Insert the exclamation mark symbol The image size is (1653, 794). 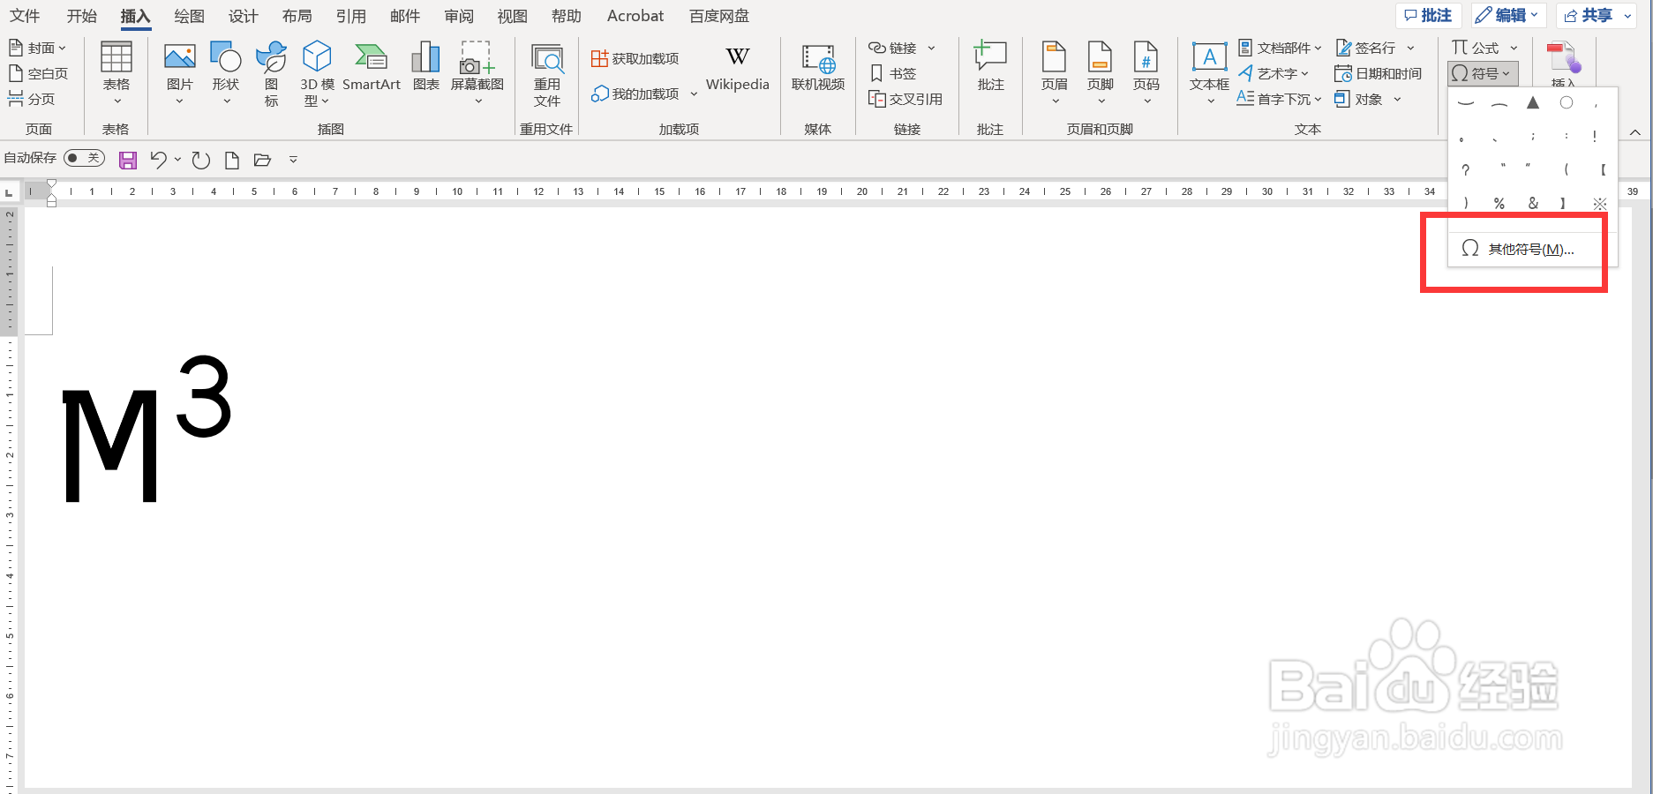[1595, 137]
